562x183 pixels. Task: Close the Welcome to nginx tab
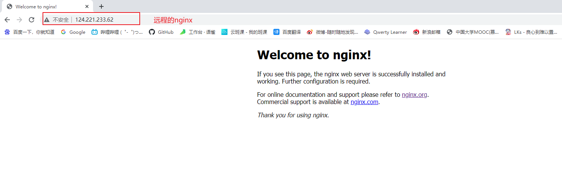pos(87,6)
